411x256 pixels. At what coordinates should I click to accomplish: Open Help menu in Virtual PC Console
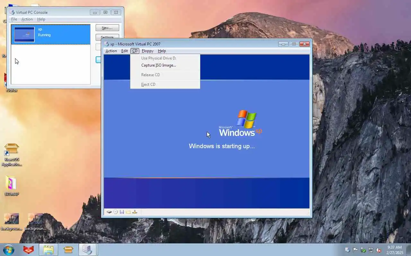[x=41, y=19]
